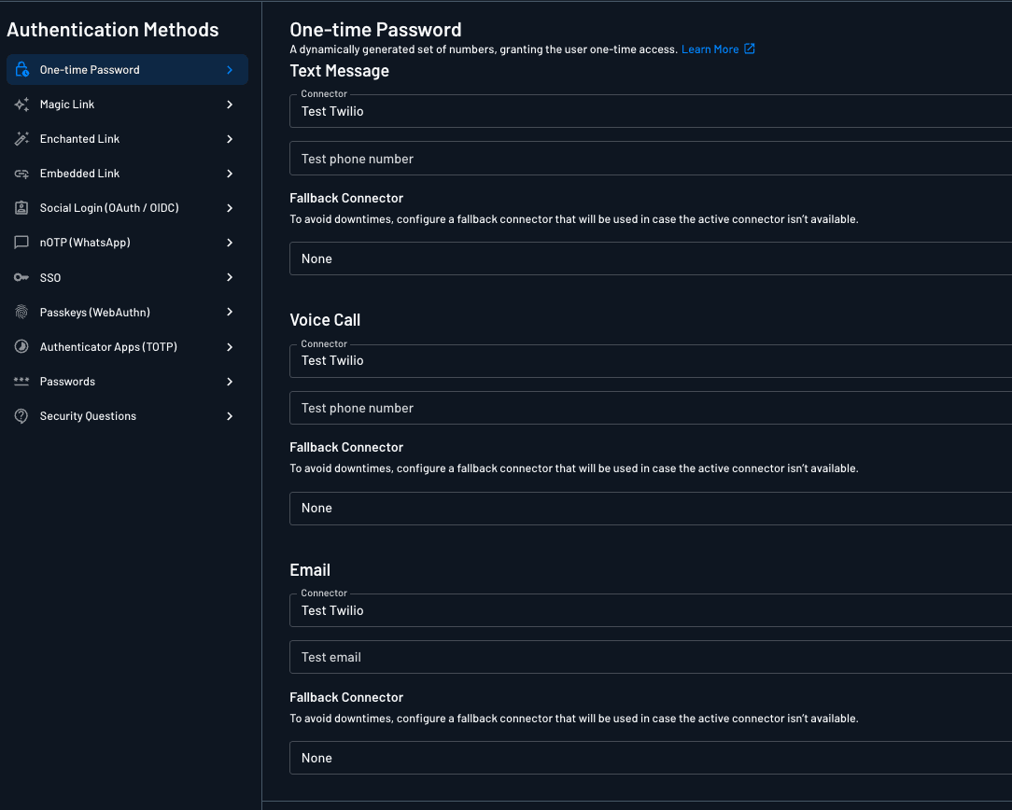Click the Security Questions icon
The height and width of the screenshot is (810, 1012).
click(21, 416)
